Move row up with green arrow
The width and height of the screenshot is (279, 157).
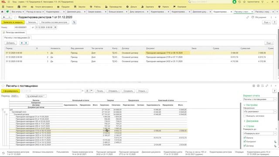click(22, 43)
